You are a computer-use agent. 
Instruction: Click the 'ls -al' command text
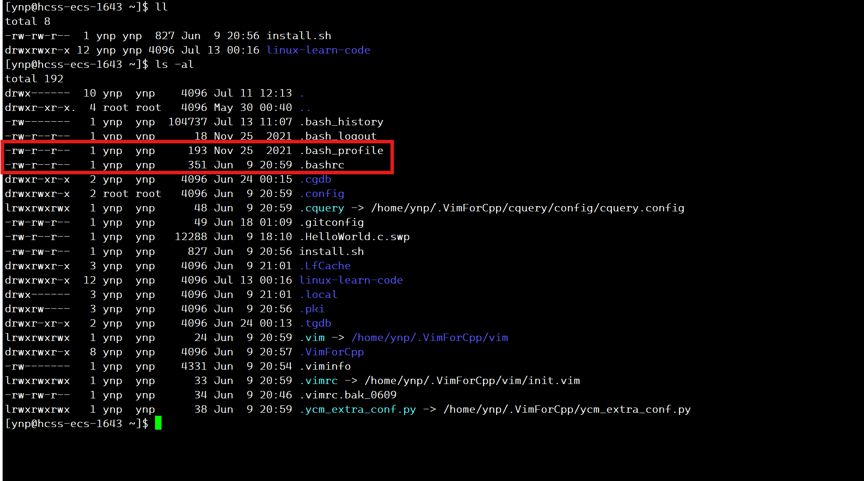[x=175, y=65]
